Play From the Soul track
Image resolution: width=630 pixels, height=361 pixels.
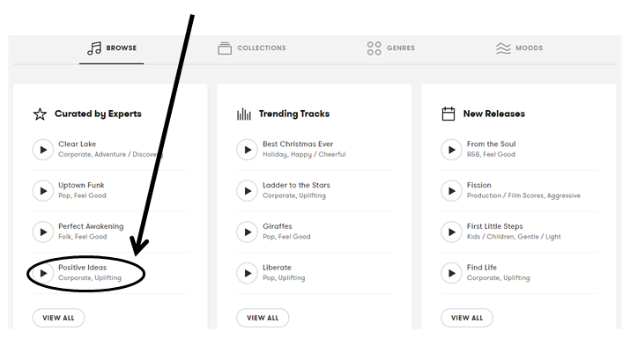pyautogui.click(x=452, y=149)
